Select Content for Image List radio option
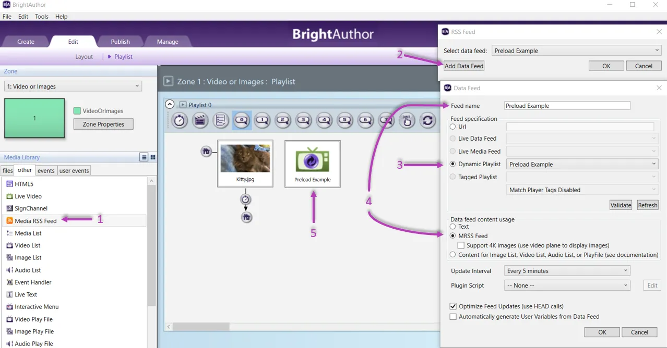667x348 pixels. [x=453, y=255]
